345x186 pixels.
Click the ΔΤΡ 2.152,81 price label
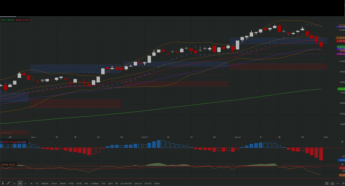click(8, 20)
